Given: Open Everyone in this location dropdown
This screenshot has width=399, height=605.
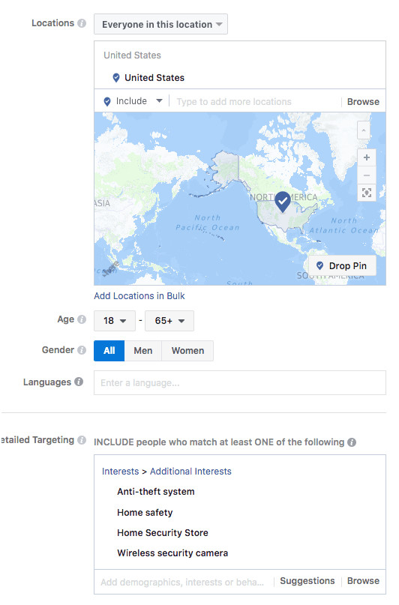Looking at the screenshot, I should [161, 24].
